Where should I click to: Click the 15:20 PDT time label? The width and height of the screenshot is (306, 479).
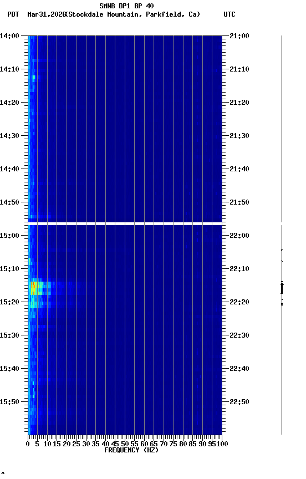click(x=9, y=302)
